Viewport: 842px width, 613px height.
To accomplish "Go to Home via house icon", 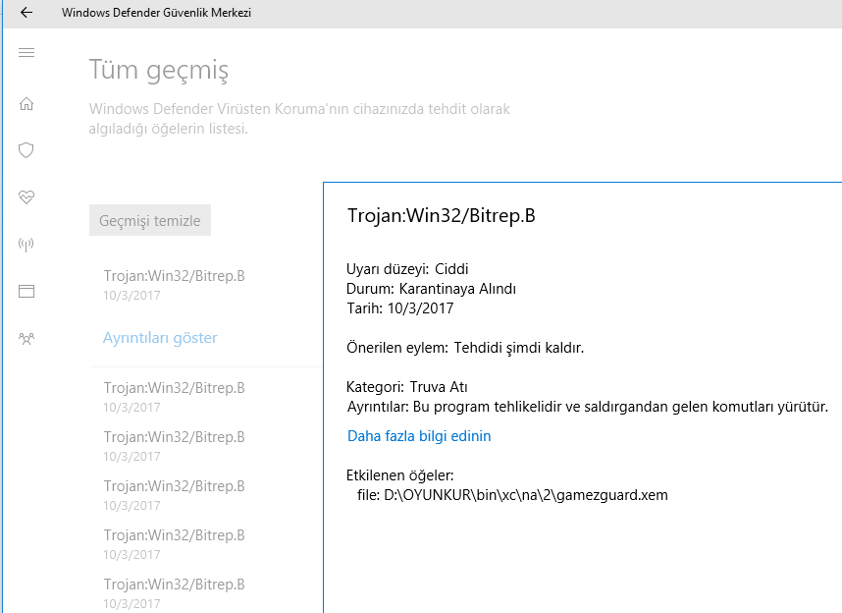I will pos(26,103).
